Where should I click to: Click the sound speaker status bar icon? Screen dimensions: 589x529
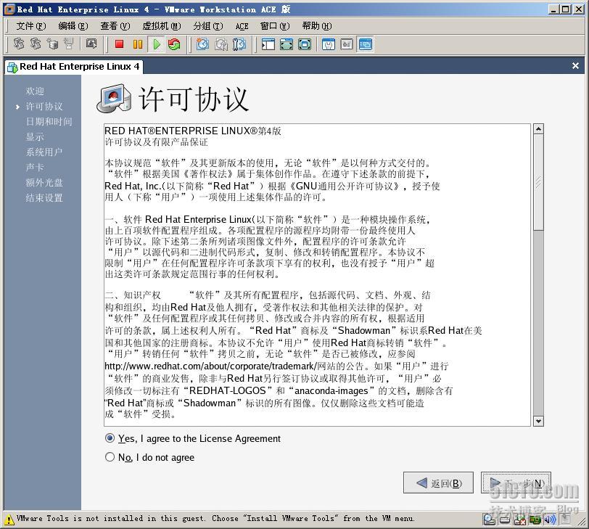pos(550,520)
